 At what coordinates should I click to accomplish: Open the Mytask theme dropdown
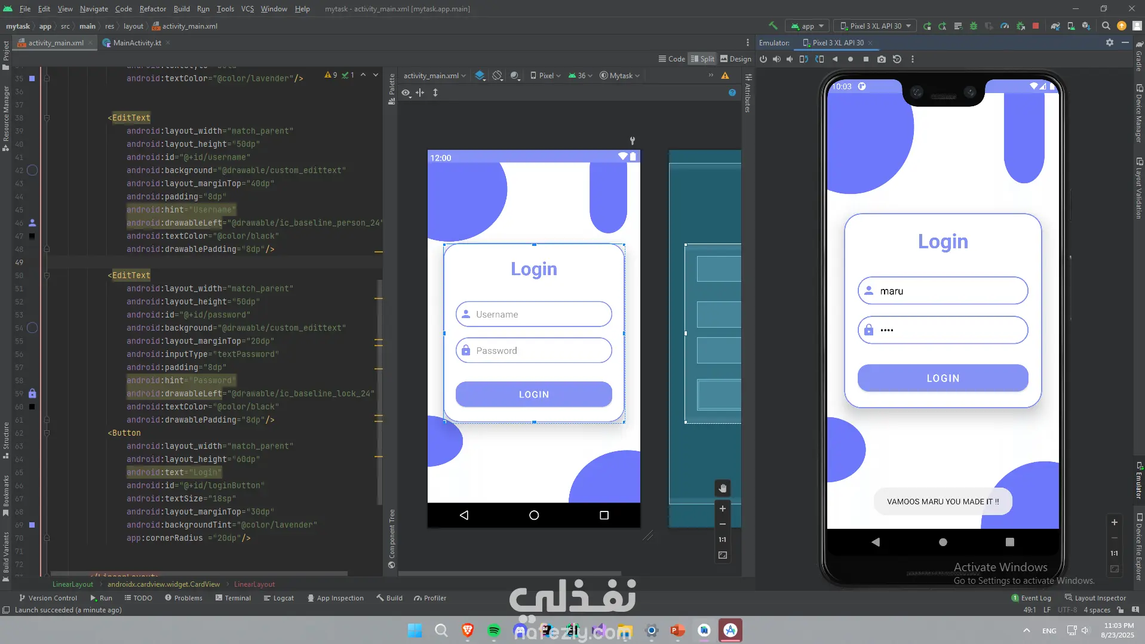coord(620,76)
